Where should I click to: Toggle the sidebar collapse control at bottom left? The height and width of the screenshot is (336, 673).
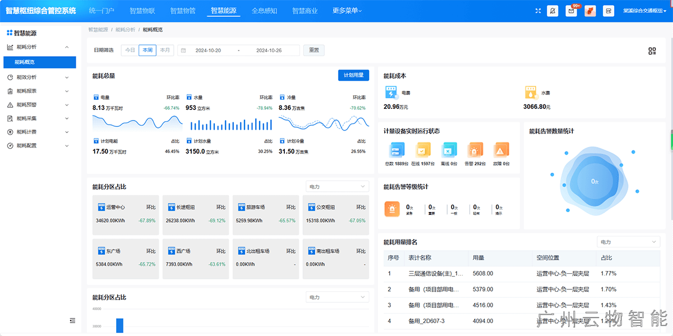pyautogui.click(x=72, y=321)
